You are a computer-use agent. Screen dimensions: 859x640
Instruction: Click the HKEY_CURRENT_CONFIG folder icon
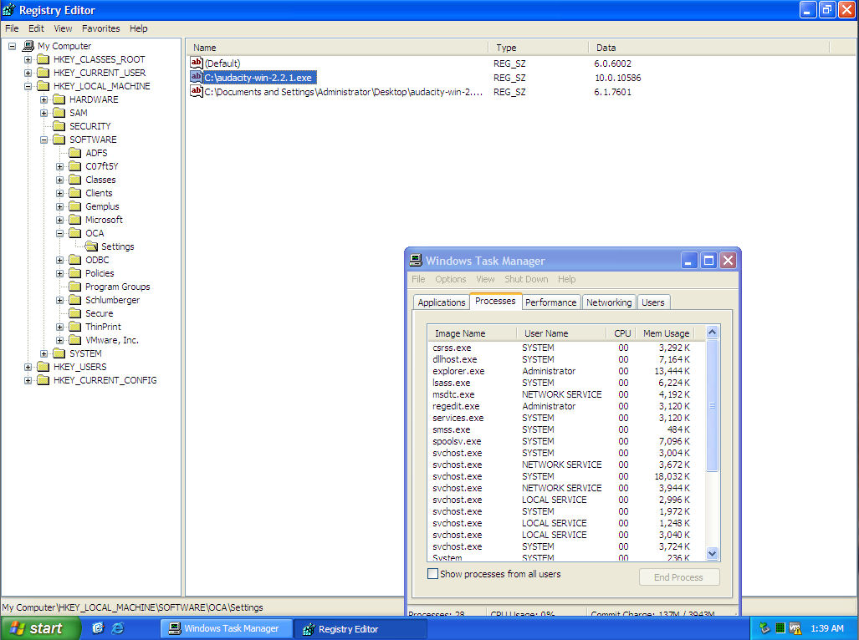(43, 380)
